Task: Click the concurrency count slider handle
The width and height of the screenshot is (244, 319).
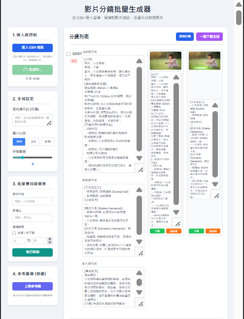Action: click(23, 157)
